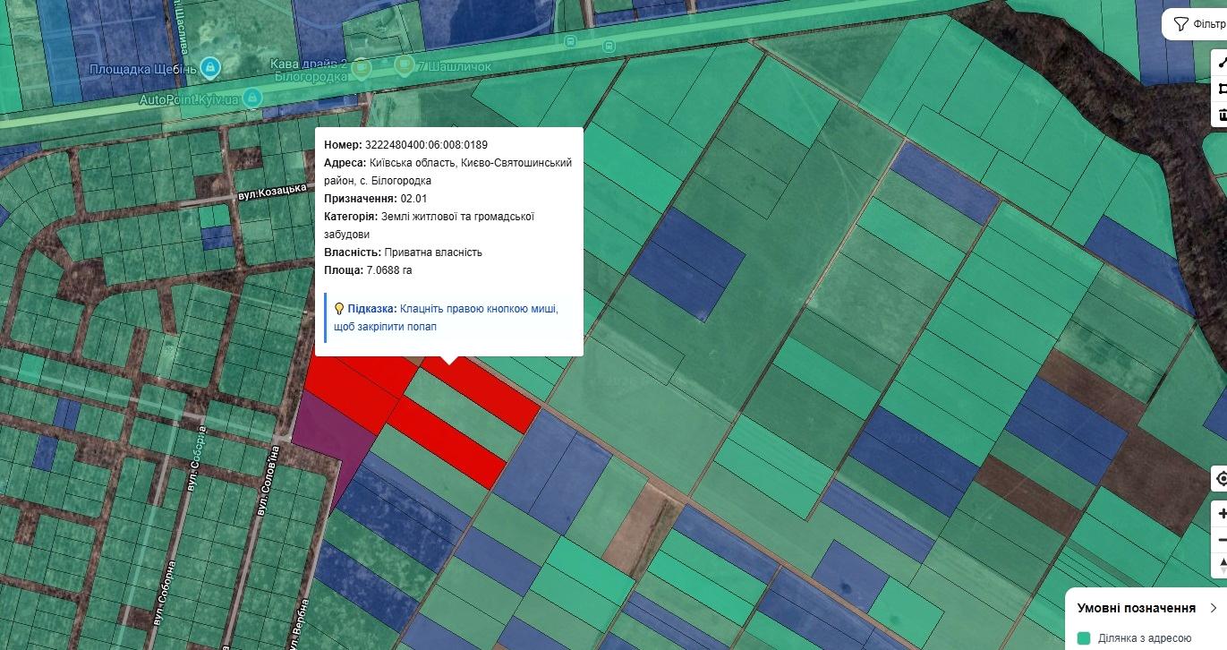Screen dimensions: 1227x650
Task: Select the polygon area drawing tool
Action: click(1221, 88)
